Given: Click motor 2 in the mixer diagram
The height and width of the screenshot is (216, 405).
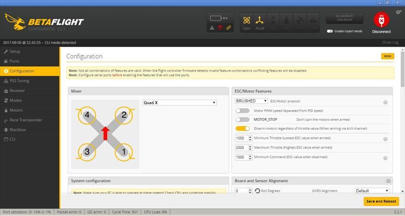Looking at the screenshot, I should click(x=124, y=115).
